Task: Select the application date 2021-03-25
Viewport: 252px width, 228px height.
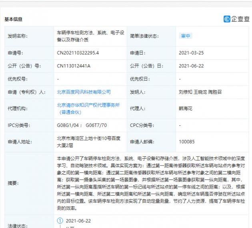Action: click(191, 53)
